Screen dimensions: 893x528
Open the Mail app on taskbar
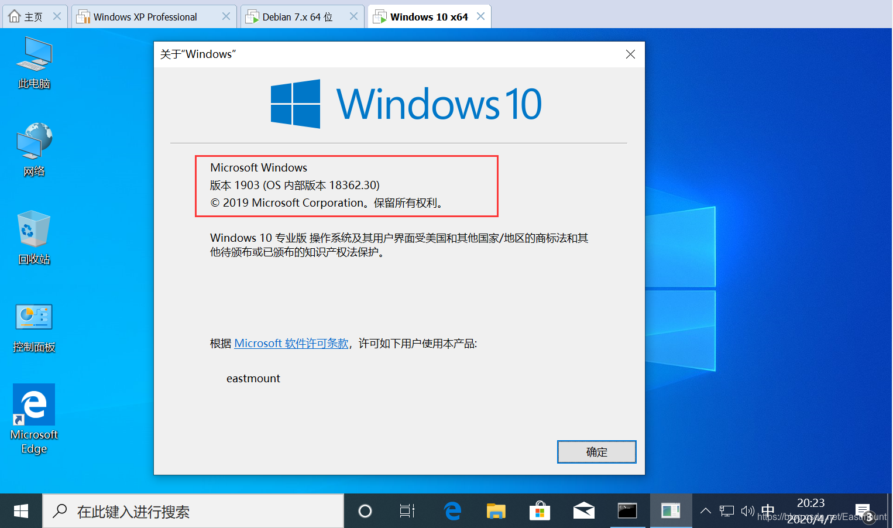(583, 511)
